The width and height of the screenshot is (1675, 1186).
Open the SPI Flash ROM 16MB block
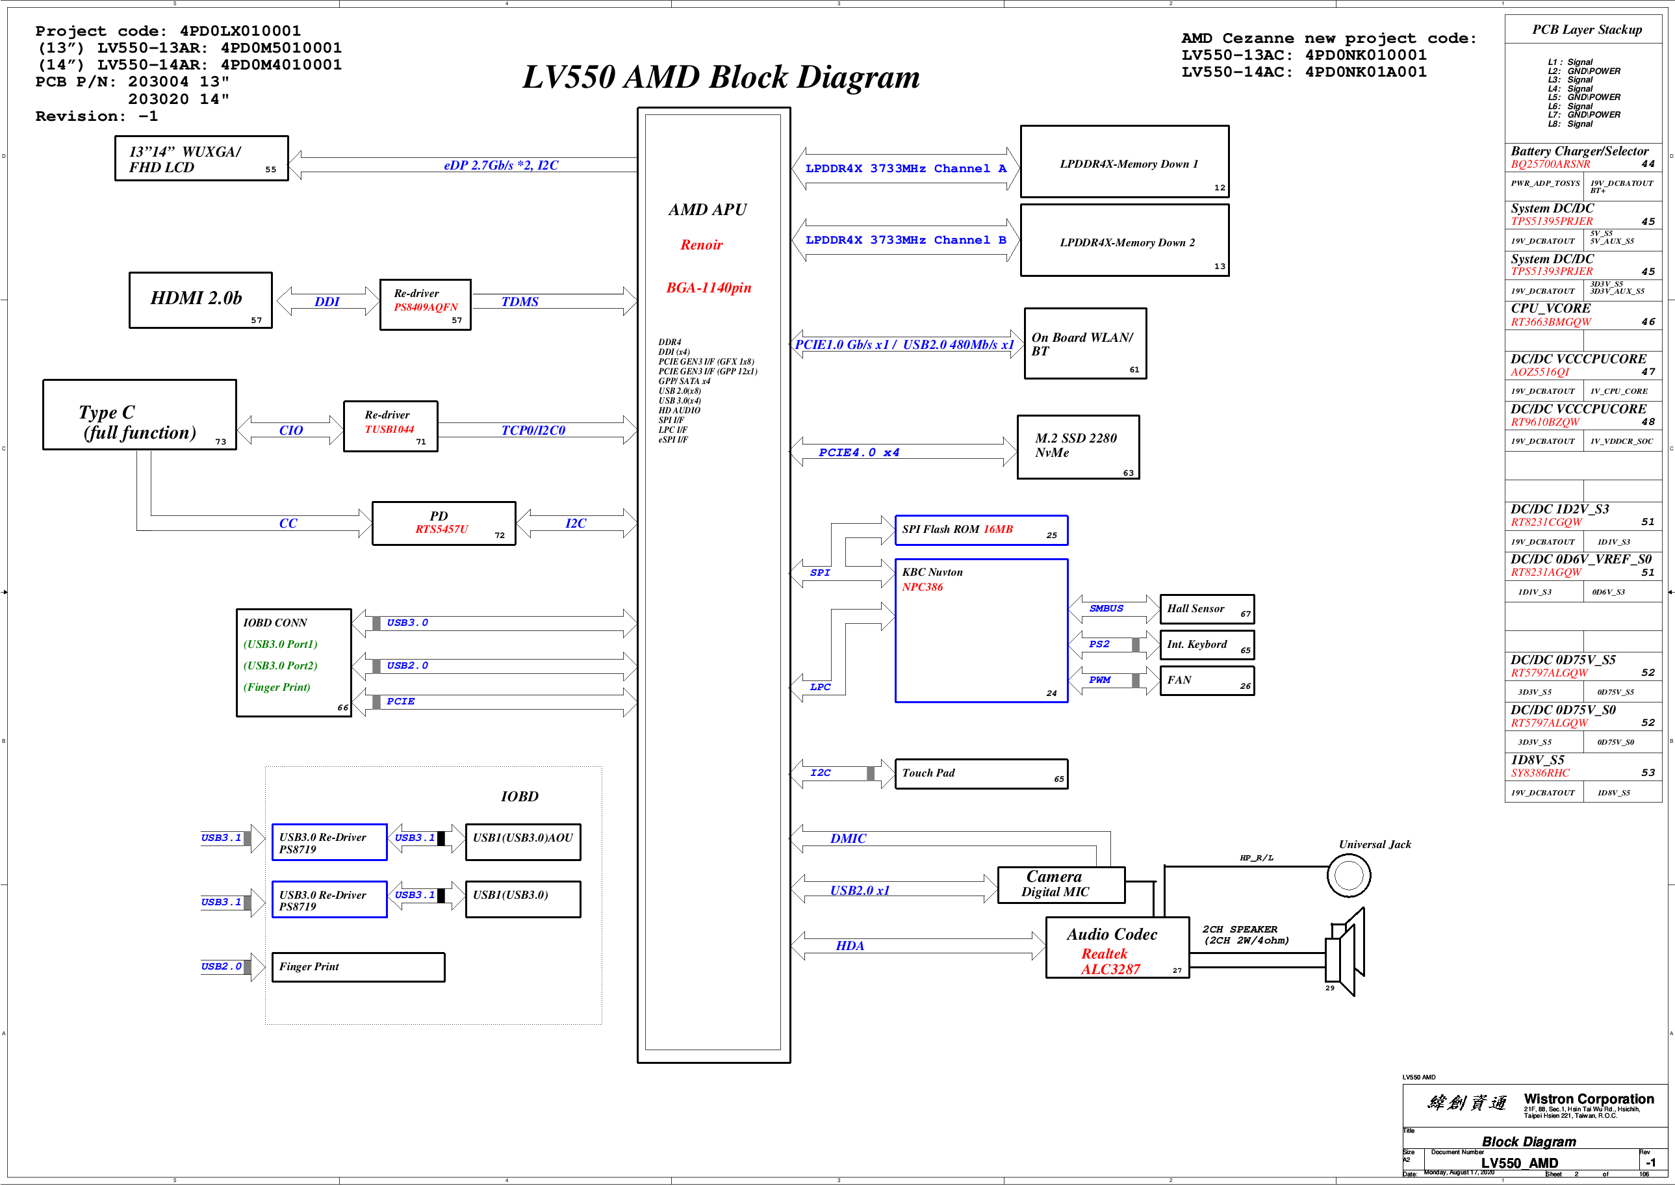point(981,530)
